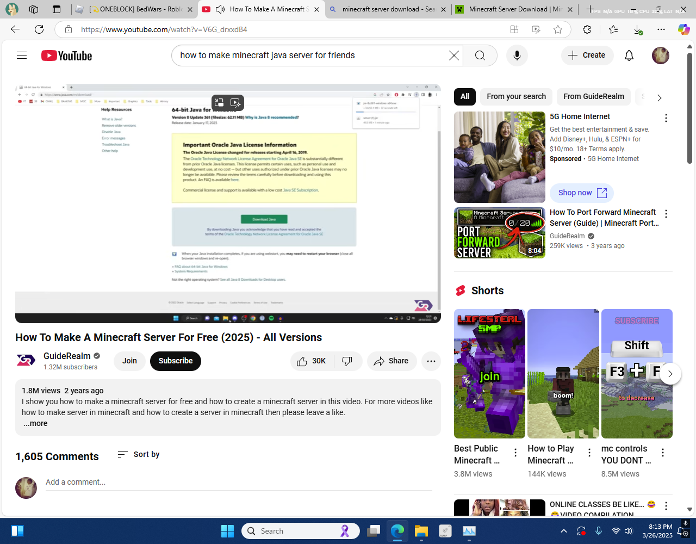
Task: Show next Shorts with the arrow
Action: pos(670,374)
